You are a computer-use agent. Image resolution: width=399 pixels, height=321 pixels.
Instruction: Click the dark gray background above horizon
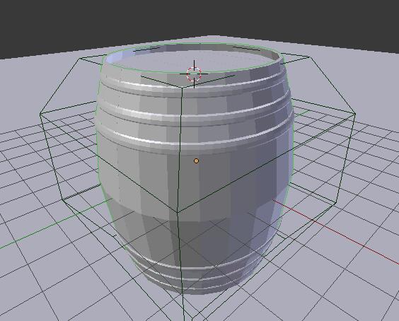pyautogui.click(x=199, y=18)
